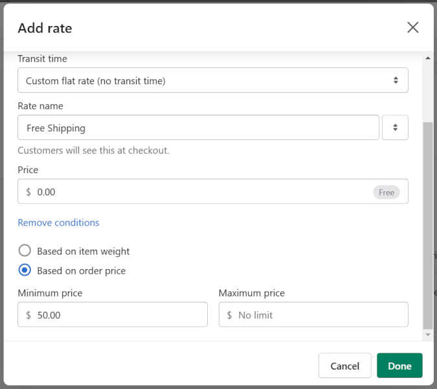Click the Free badge in Price field
Screen dimensions: 437x389
(x=387, y=193)
